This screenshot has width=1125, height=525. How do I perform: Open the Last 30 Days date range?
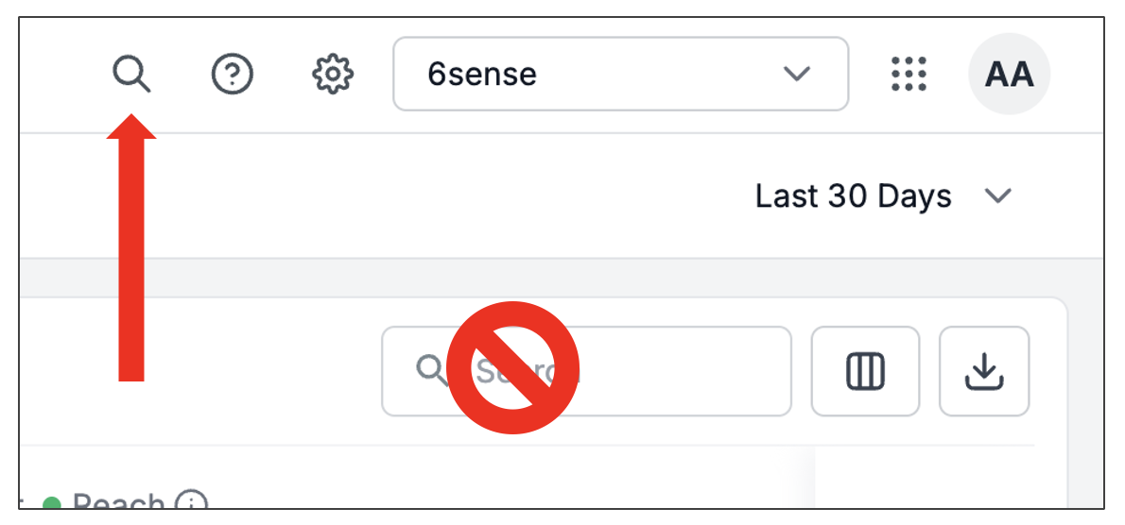coord(883,196)
